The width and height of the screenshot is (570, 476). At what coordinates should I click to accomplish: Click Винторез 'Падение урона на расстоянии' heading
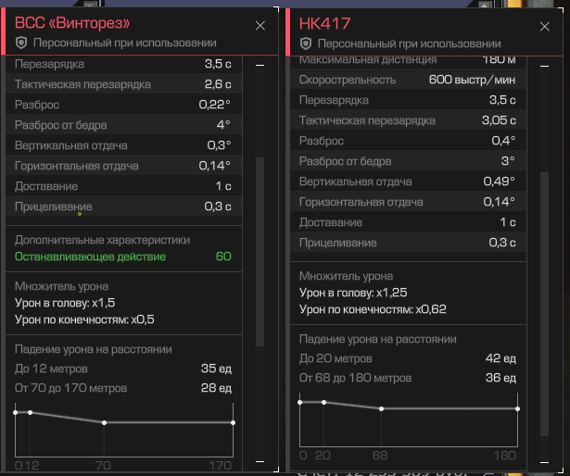click(93, 349)
